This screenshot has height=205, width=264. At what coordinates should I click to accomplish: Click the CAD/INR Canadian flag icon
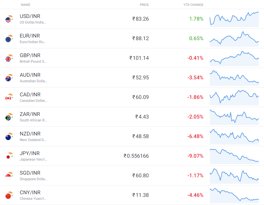(8, 98)
